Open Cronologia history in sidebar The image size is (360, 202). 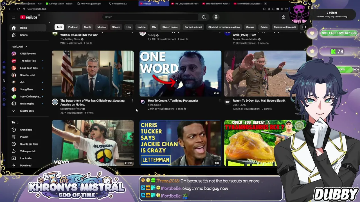27,130
